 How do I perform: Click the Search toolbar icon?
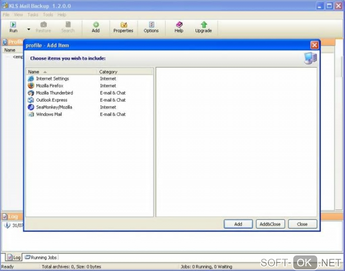point(68,24)
